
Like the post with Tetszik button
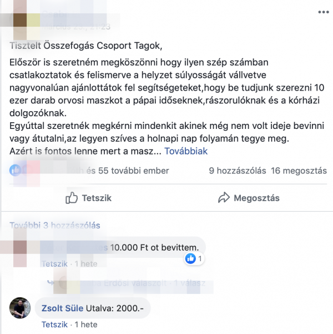[88, 198]
